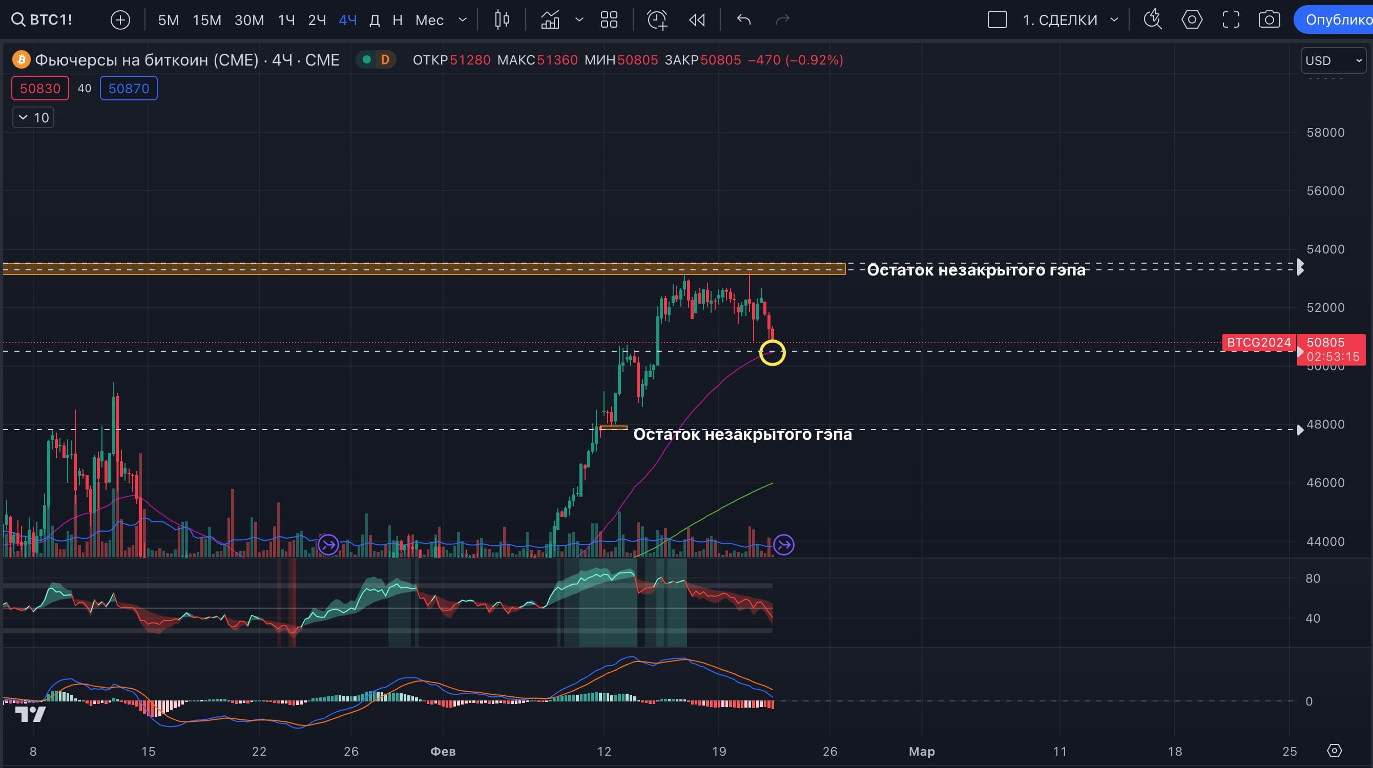Open chart settings hexagon icon
Viewport: 1373px width, 768px height.
coord(1191,20)
